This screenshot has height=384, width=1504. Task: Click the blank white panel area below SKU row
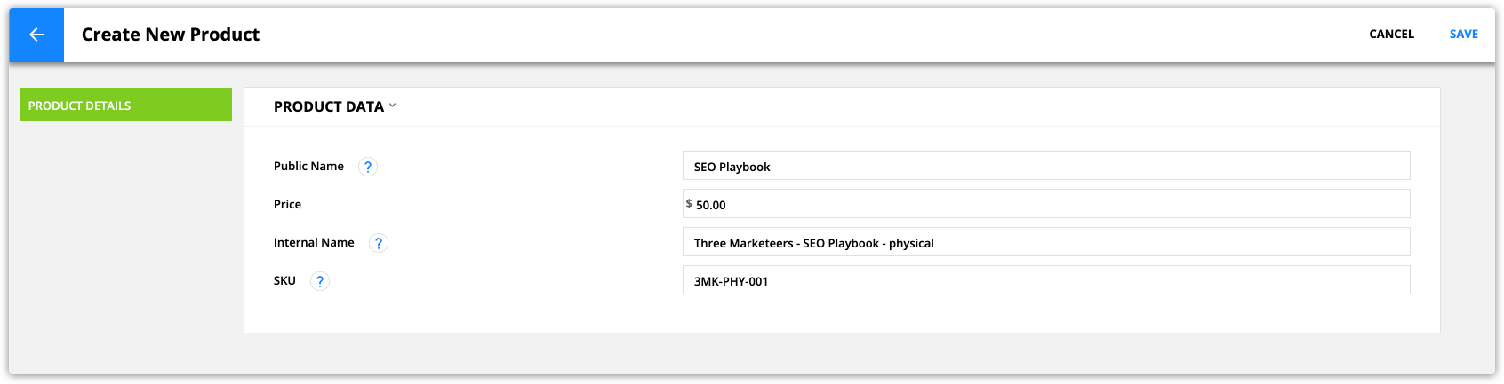coord(842,314)
